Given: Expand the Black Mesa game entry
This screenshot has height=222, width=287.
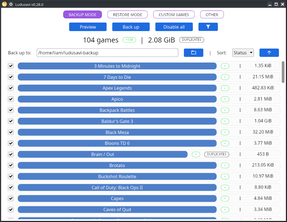Looking at the screenshot, I should 117,132.
